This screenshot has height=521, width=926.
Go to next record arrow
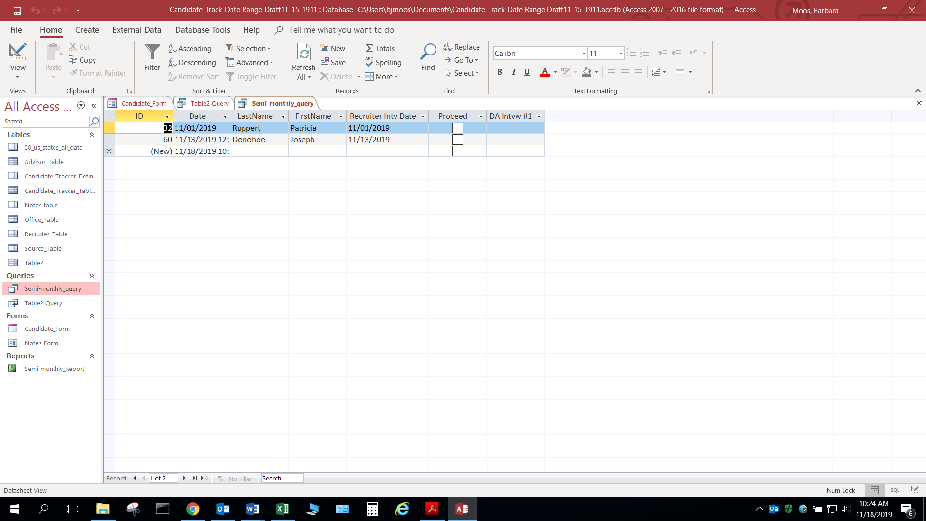pos(184,478)
